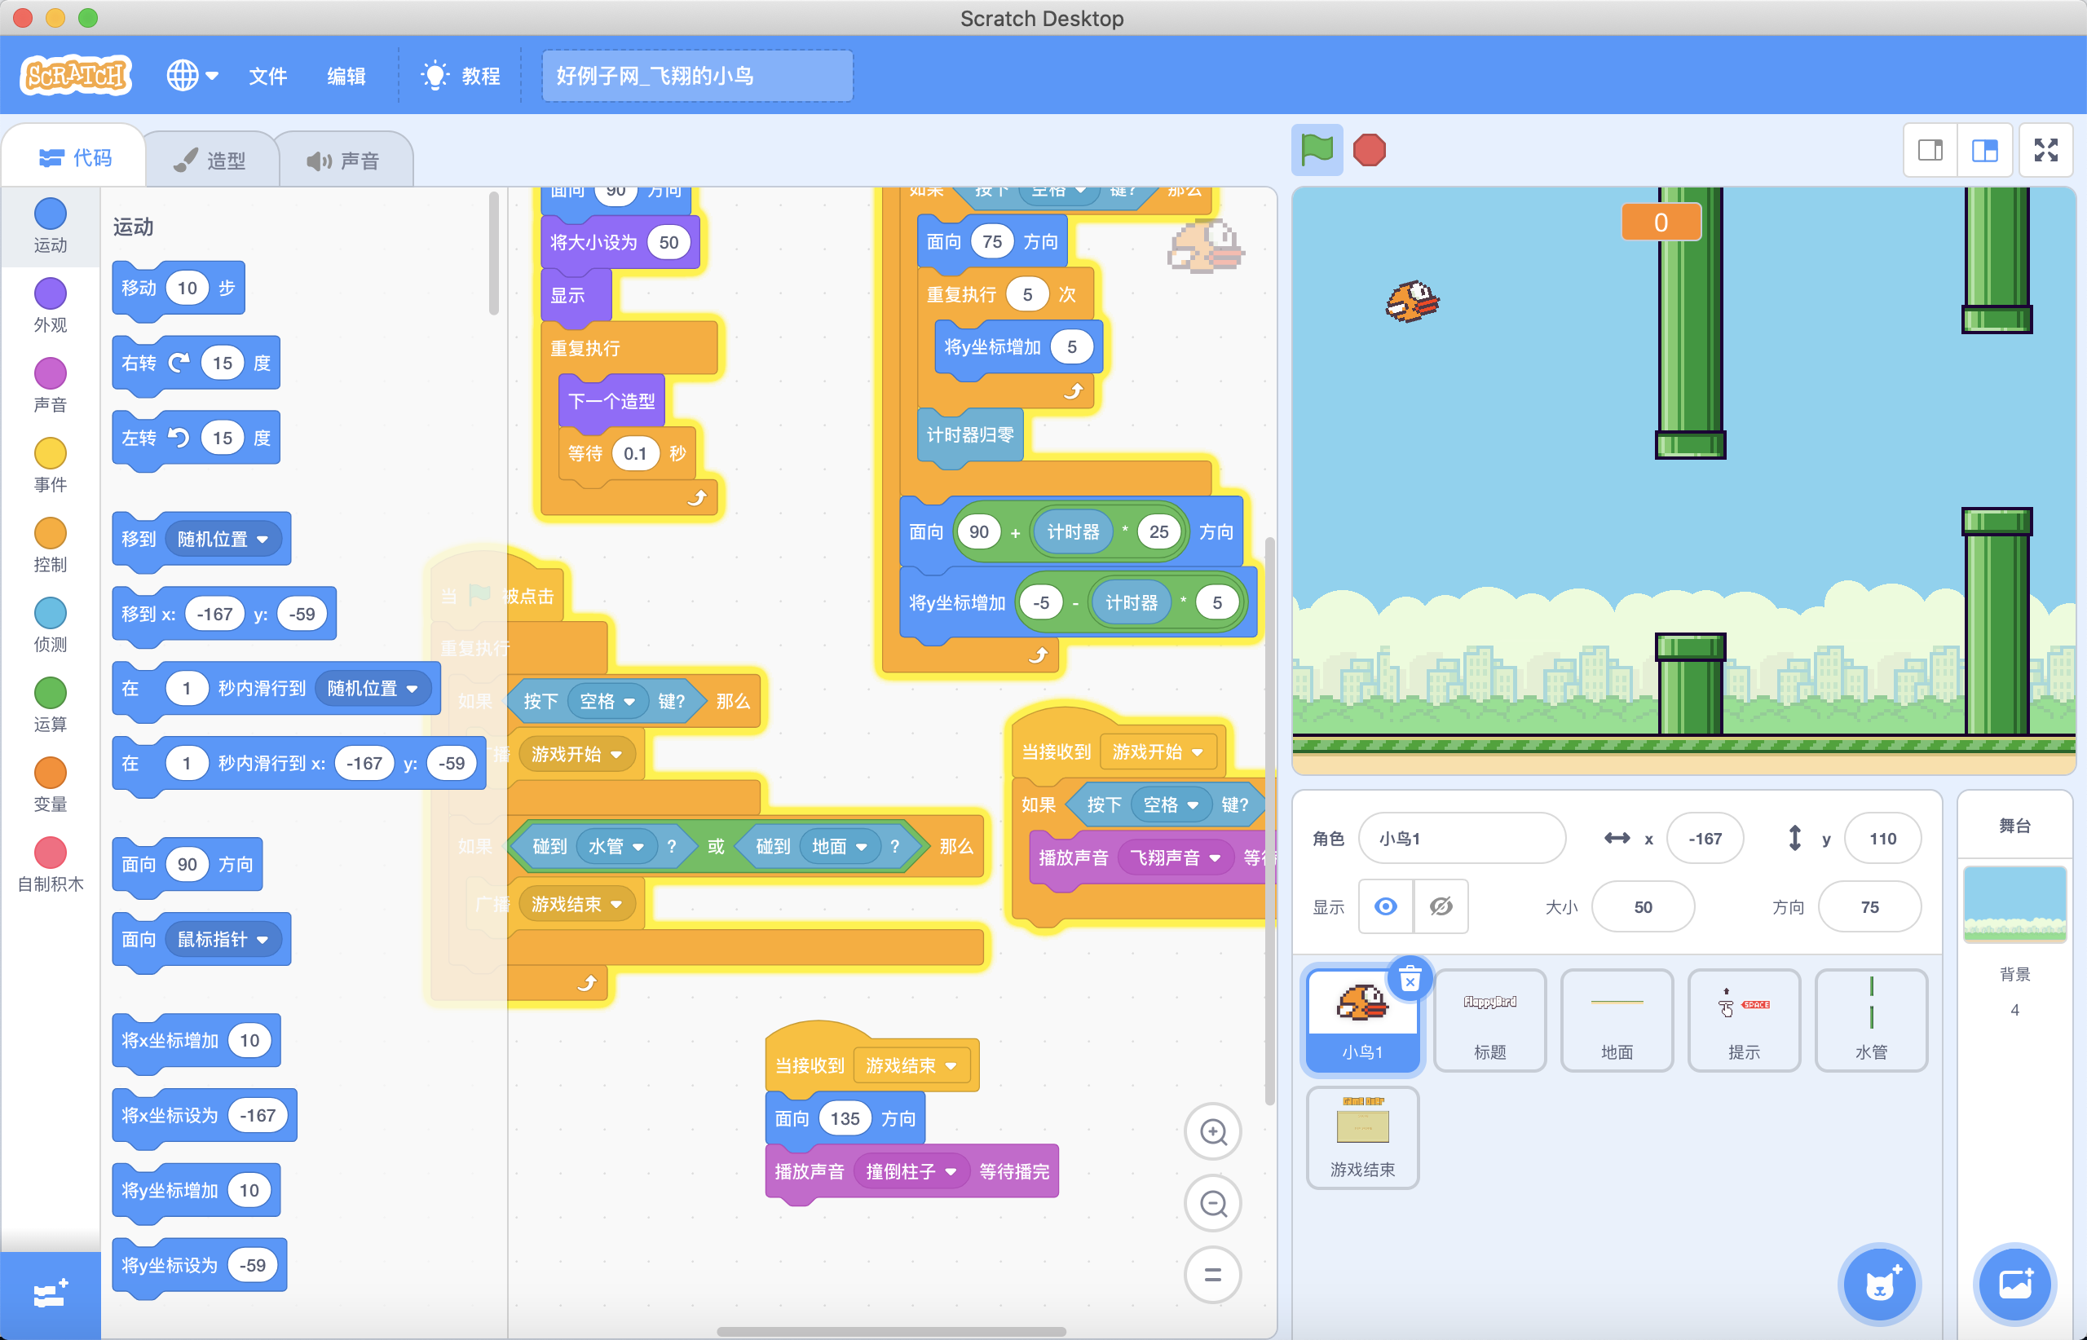Expand the 飞翔声音 sound dropdown
This screenshot has height=1340, width=2087.
pos(1175,858)
